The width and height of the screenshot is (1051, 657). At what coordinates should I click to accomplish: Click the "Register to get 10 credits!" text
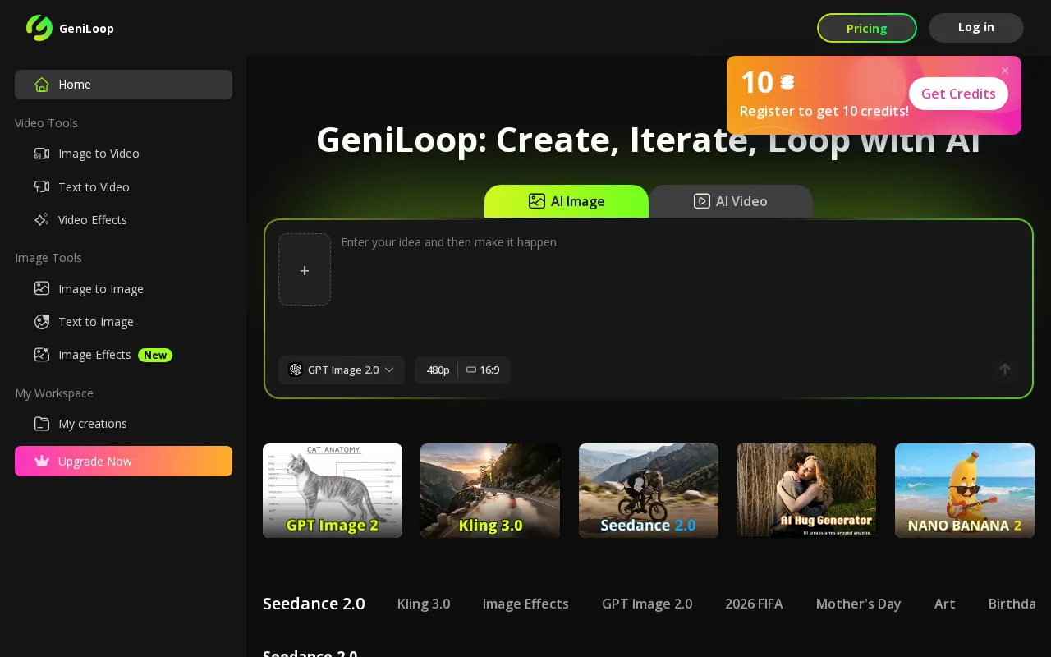pyautogui.click(x=824, y=111)
